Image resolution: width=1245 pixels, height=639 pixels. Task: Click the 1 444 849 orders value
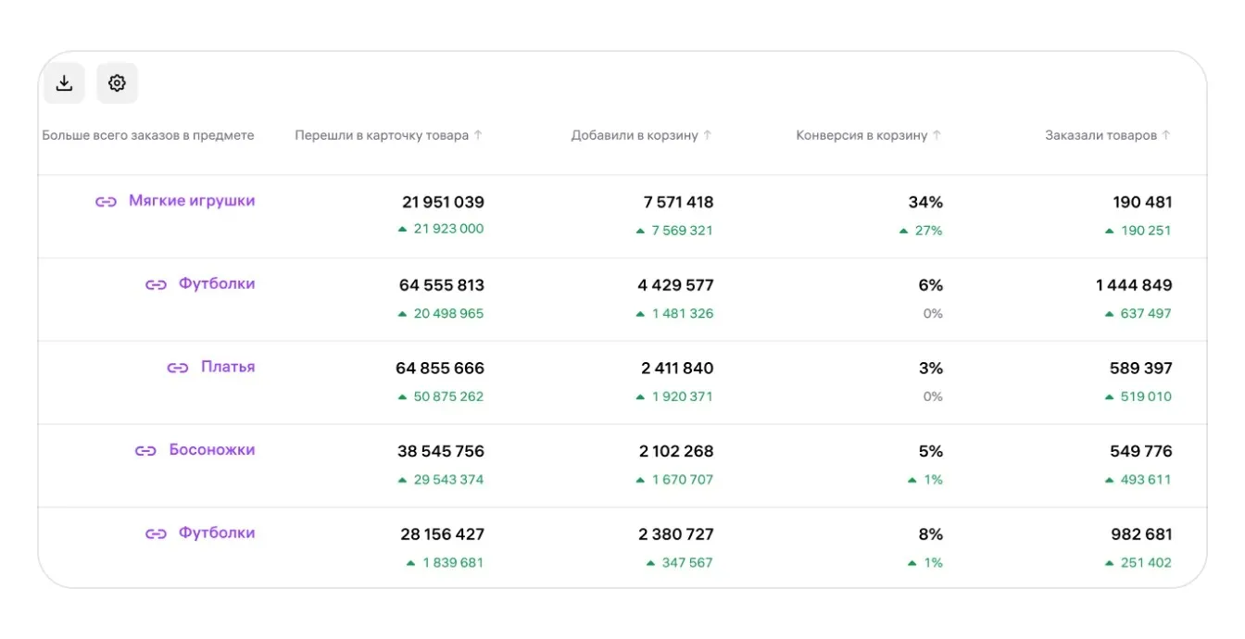[1134, 285]
